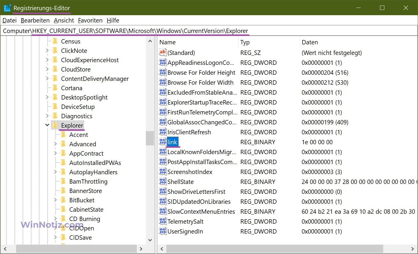
Task: Expand the ClickNote key
Action: coord(47,51)
